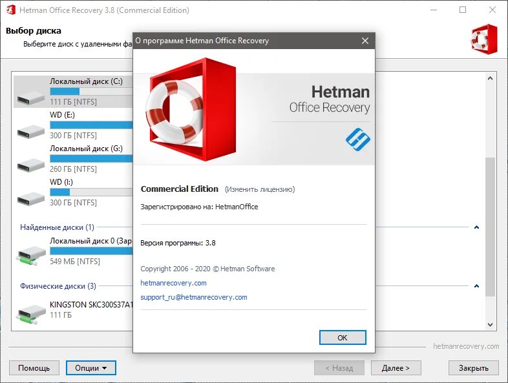508x383 pixels.
Task: Click the Hetman logo in the header corner
Action: (484, 39)
